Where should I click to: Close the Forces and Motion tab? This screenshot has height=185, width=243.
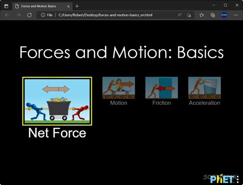[x=68, y=6]
